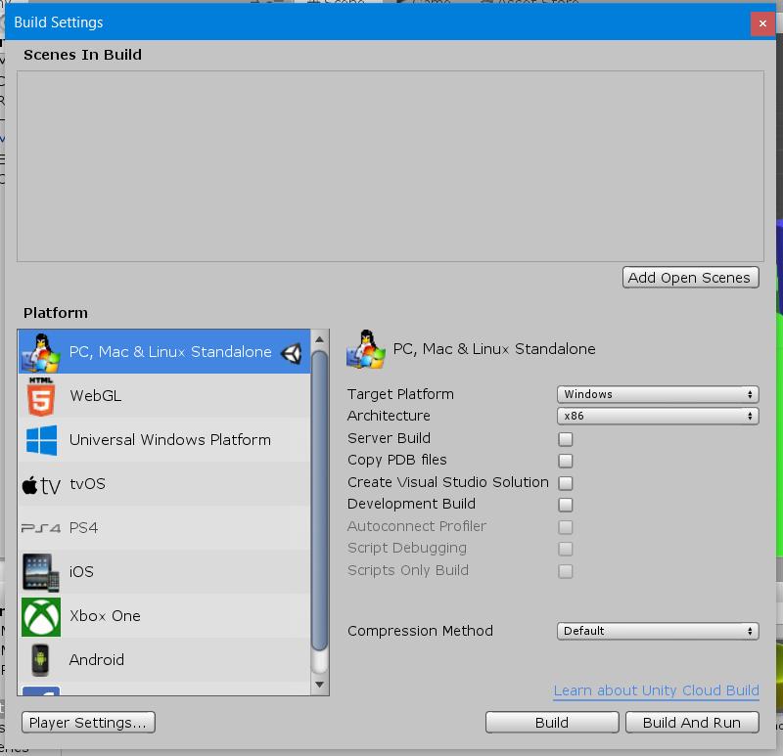Screen dimensions: 783x756
Task: Click the PC, Mac & Linux Standalone platform icon
Action: coord(40,352)
